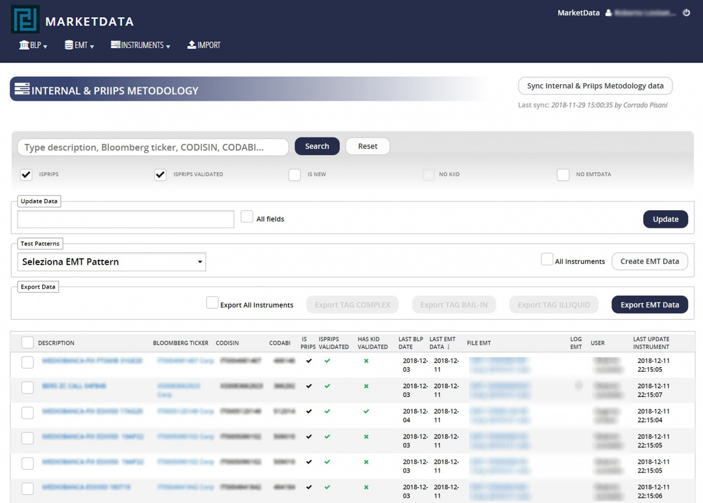Viewport: 703px width, 503px height.
Task: Click the 2018-12-04 BLP date cell
Action: (415, 416)
